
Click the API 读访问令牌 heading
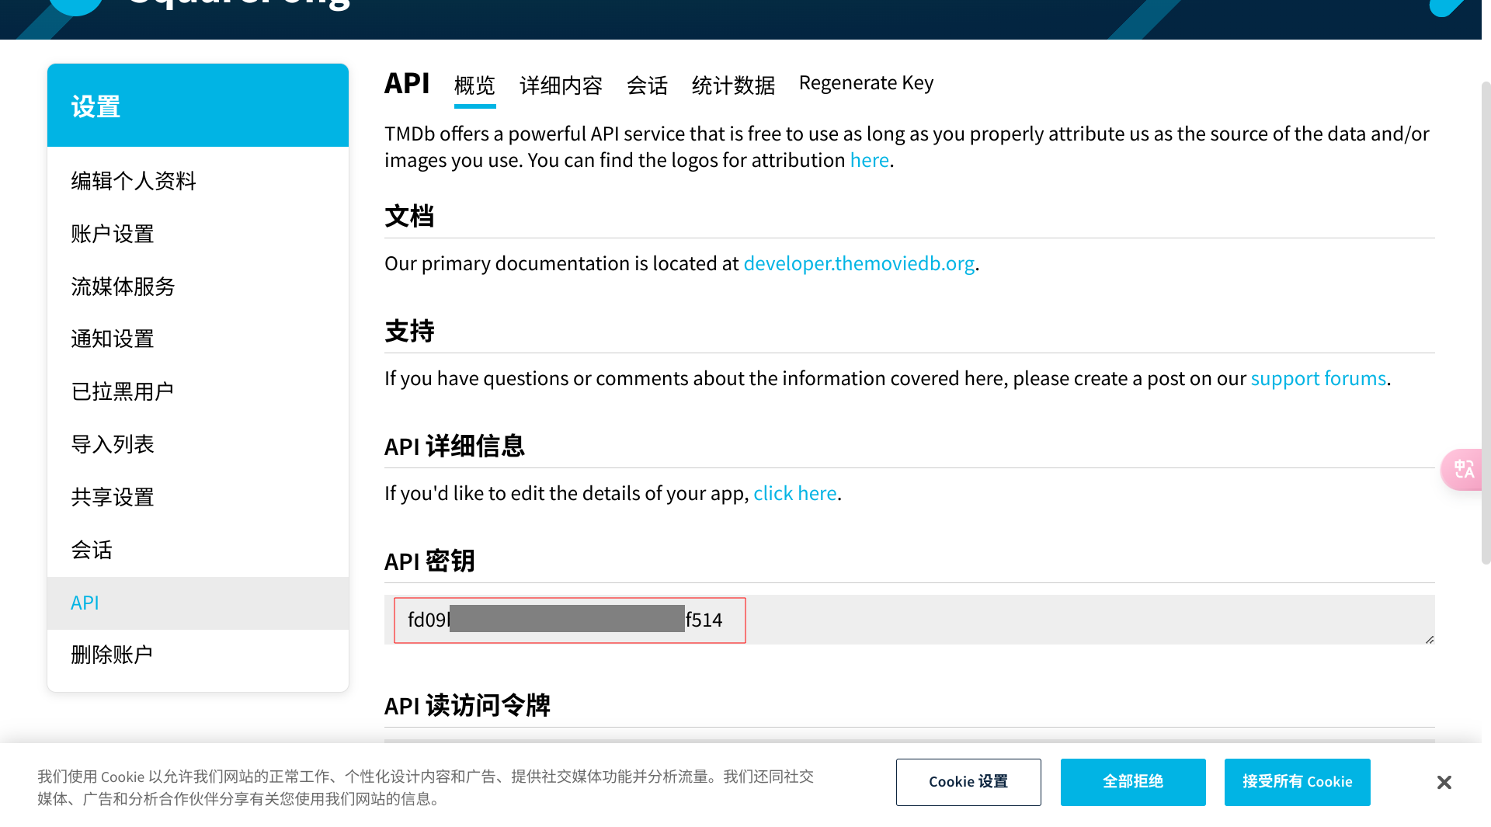[467, 706]
